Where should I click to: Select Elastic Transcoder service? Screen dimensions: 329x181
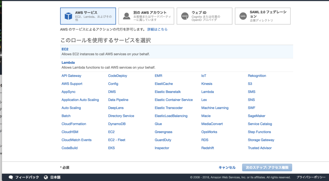[169, 108]
